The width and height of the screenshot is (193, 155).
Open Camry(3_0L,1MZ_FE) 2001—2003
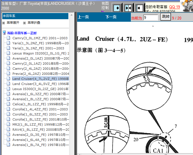click(x=40, y=38)
